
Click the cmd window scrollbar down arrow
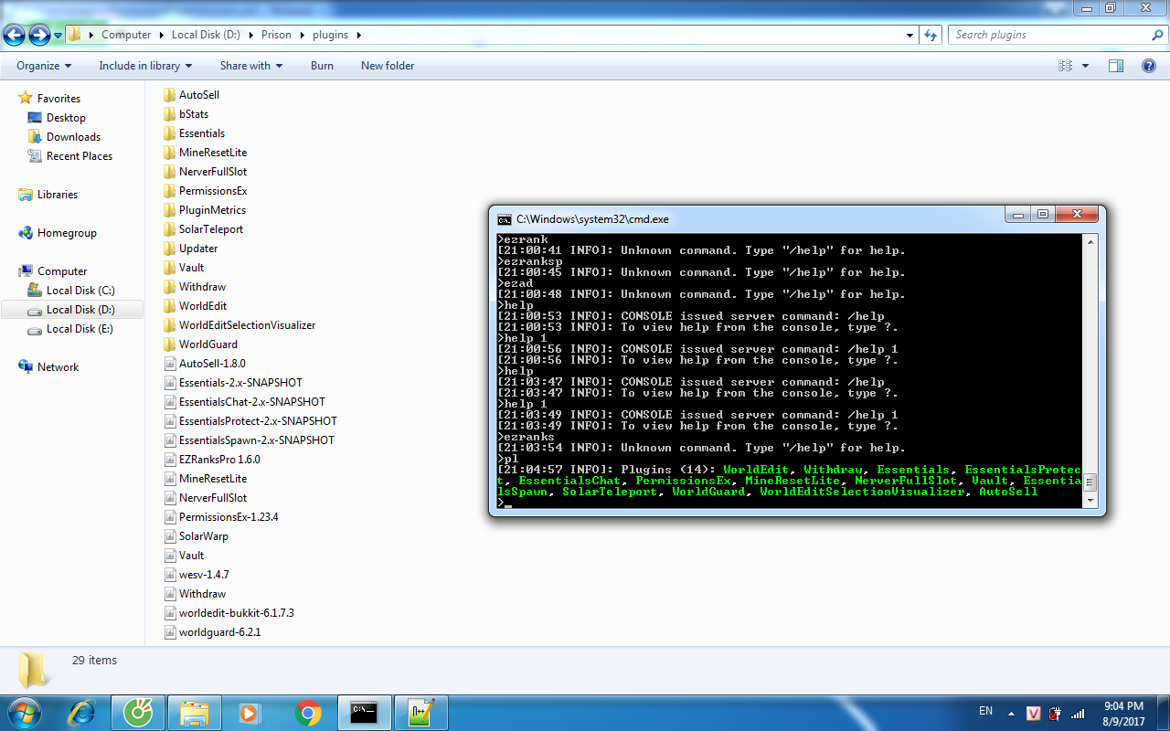(1089, 501)
